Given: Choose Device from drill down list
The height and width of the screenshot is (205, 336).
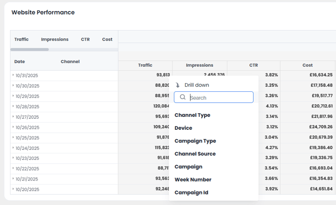Looking at the screenshot, I should click(x=183, y=128).
